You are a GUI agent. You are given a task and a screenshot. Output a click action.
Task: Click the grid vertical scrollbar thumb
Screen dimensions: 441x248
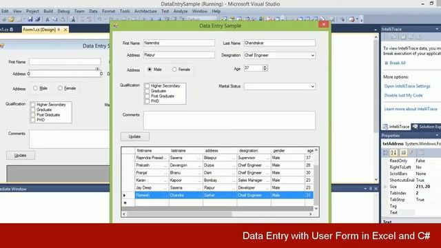coord(316,185)
